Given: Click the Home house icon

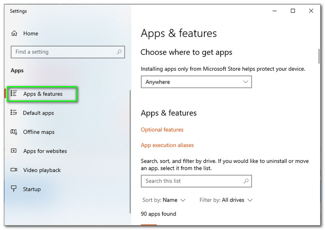Looking at the screenshot, I should [14, 33].
